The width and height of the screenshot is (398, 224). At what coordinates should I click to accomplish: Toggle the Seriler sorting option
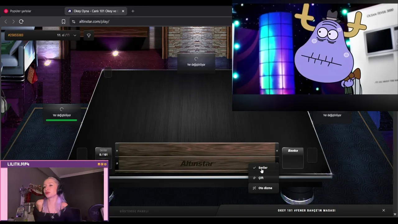pos(263,168)
